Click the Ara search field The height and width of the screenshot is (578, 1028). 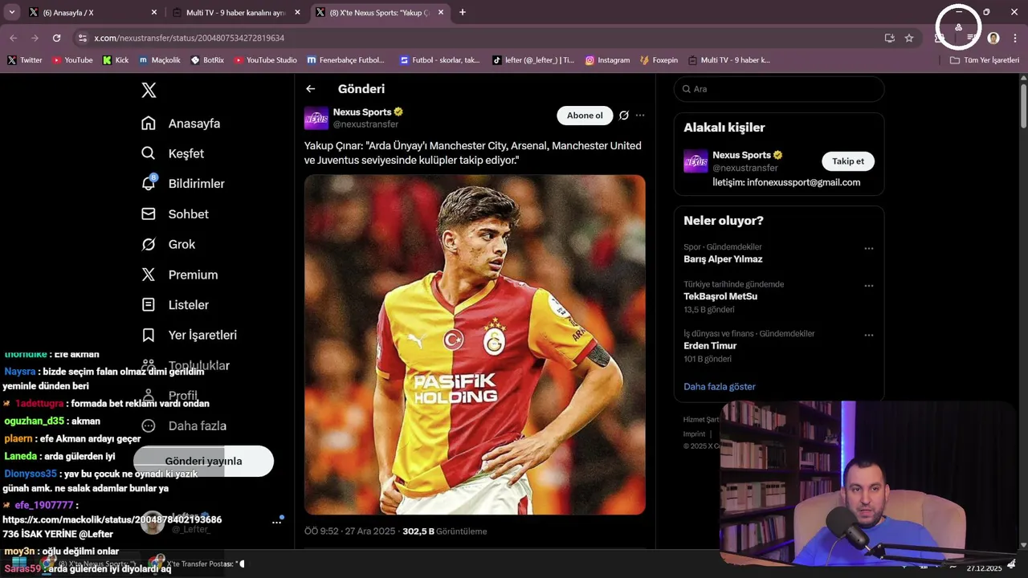(779, 89)
